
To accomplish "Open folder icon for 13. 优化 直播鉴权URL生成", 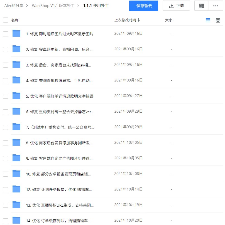I will pos(16,205).
